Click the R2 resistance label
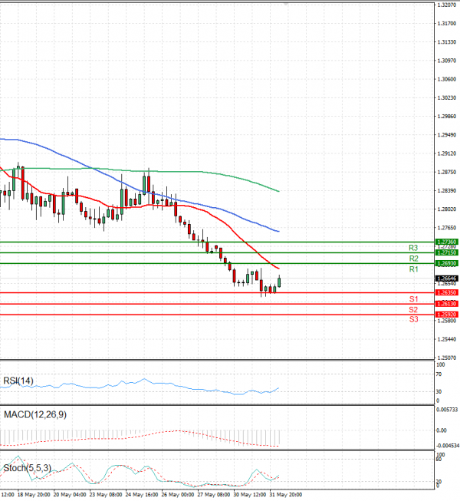Viewport: 460px width, 501px height. pos(412,259)
